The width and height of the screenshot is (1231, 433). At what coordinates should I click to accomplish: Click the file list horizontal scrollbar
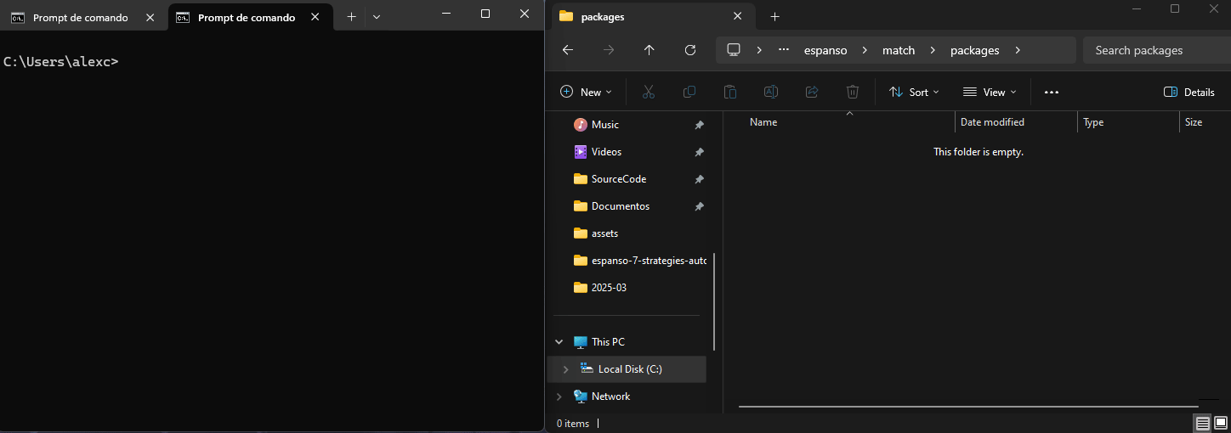coord(967,408)
